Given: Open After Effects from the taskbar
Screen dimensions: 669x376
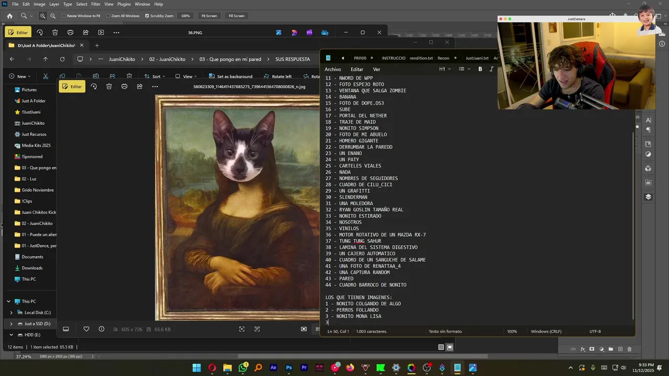Looking at the screenshot, I should tap(273, 368).
